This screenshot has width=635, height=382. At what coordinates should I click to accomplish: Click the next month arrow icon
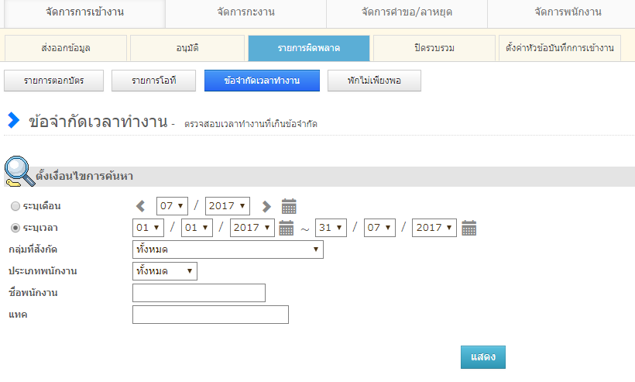pos(266,206)
